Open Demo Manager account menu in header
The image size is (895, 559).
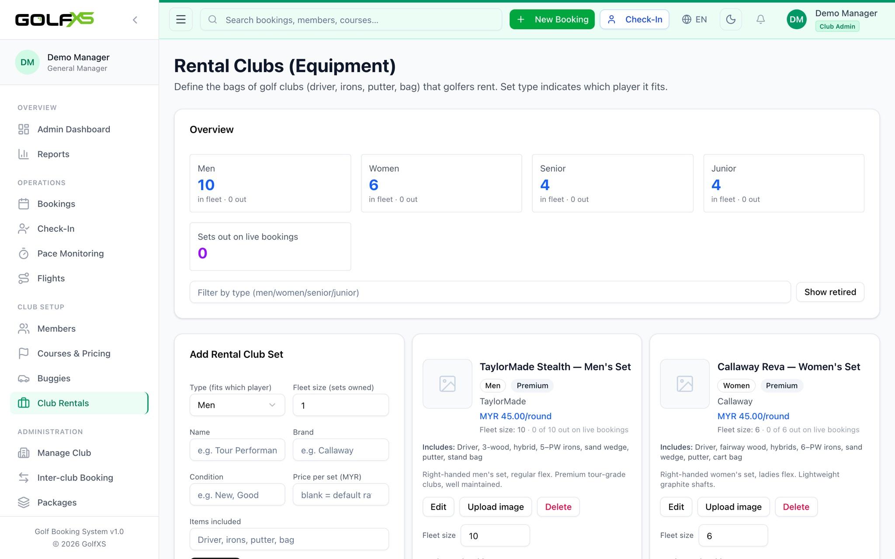tap(832, 20)
